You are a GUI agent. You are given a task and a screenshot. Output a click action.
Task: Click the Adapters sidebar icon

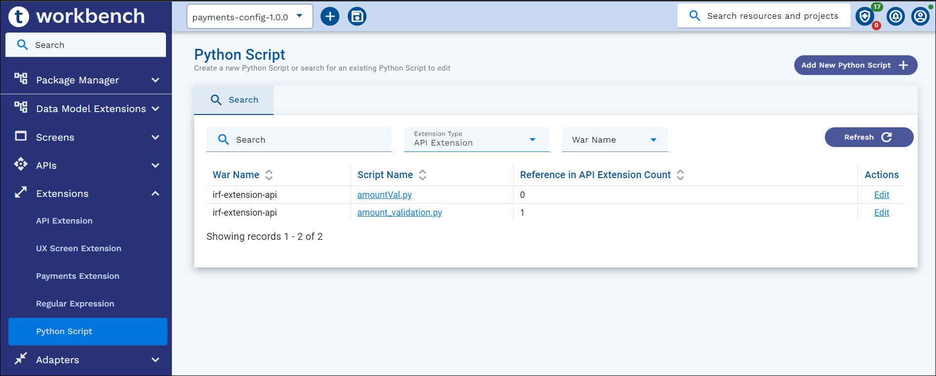pos(21,358)
